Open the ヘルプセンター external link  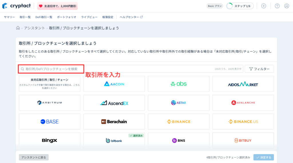(x=131, y=17)
